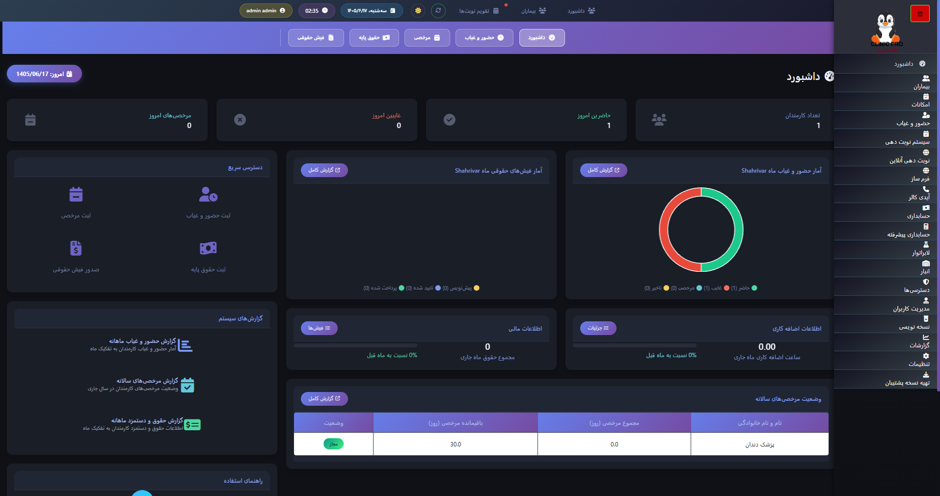This screenshot has width=940, height=496.
Task: Open ثبت مرخصی calendar quick access icon
Action: (76, 195)
